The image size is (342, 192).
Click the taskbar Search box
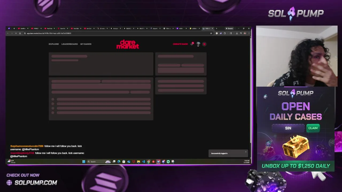[x=99, y=162]
